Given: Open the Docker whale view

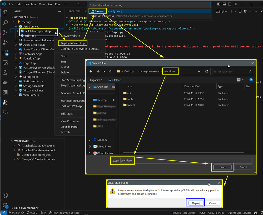Looking at the screenshot, I should tap(5, 83).
